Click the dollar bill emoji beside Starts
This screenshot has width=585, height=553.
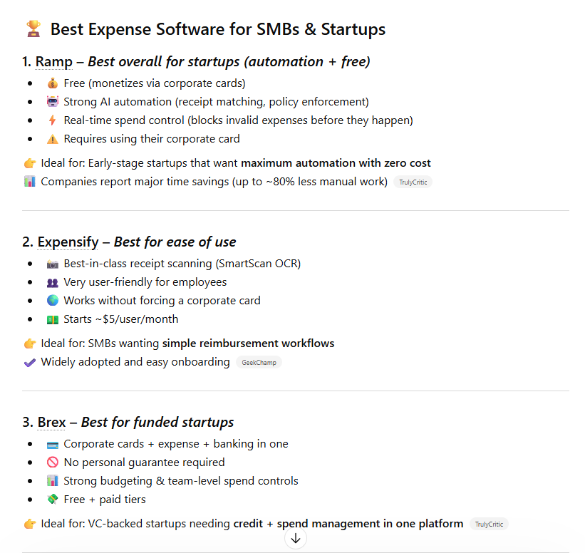[x=52, y=319]
